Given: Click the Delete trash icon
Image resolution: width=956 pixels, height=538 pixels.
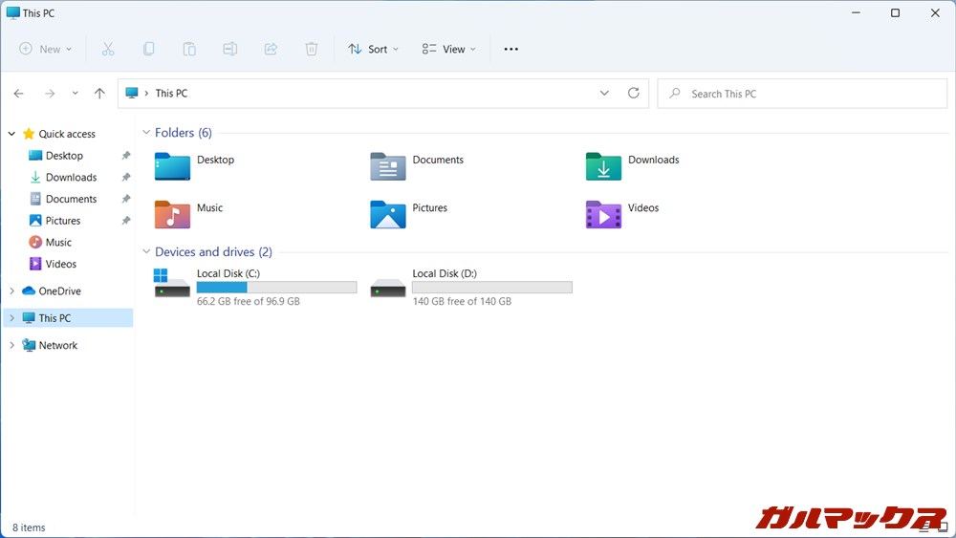Looking at the screenshot, I should click(x=312, y=49).
